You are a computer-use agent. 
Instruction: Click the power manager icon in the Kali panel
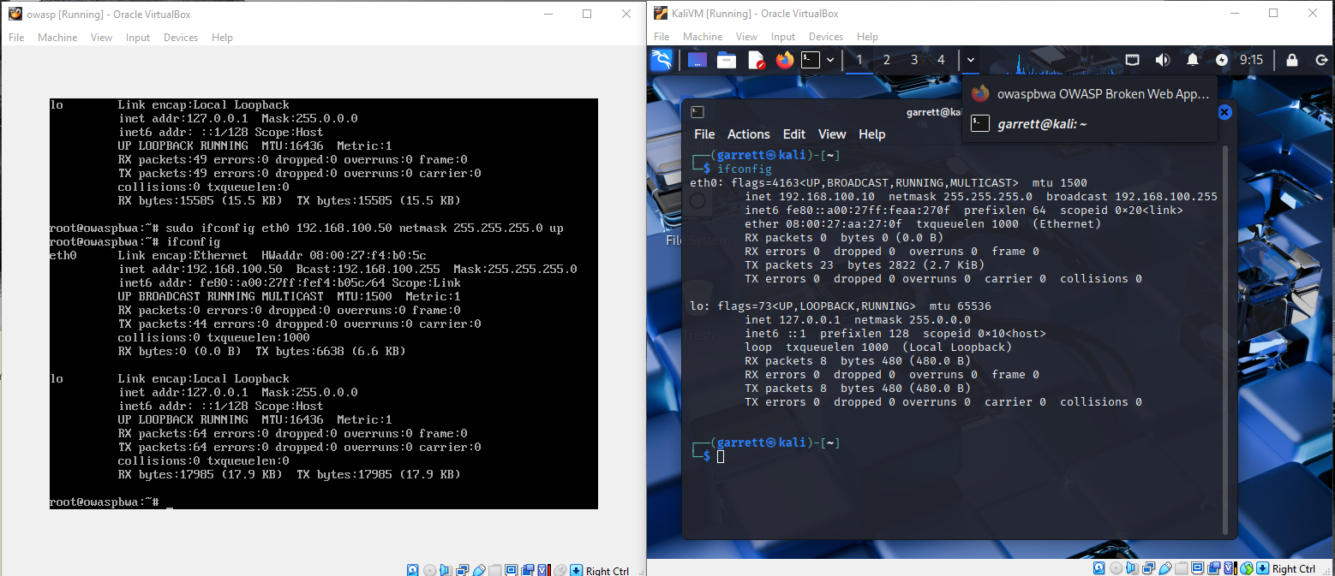(x=1222, y=60)
